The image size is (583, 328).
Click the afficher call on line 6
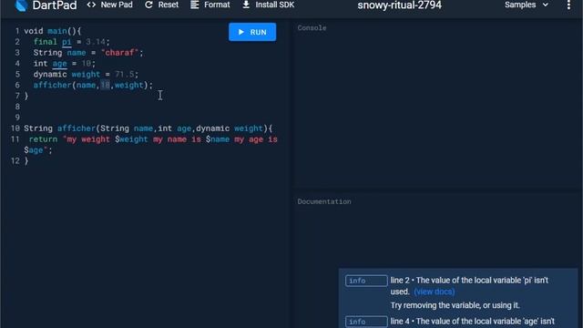click(x=53, y=85)
